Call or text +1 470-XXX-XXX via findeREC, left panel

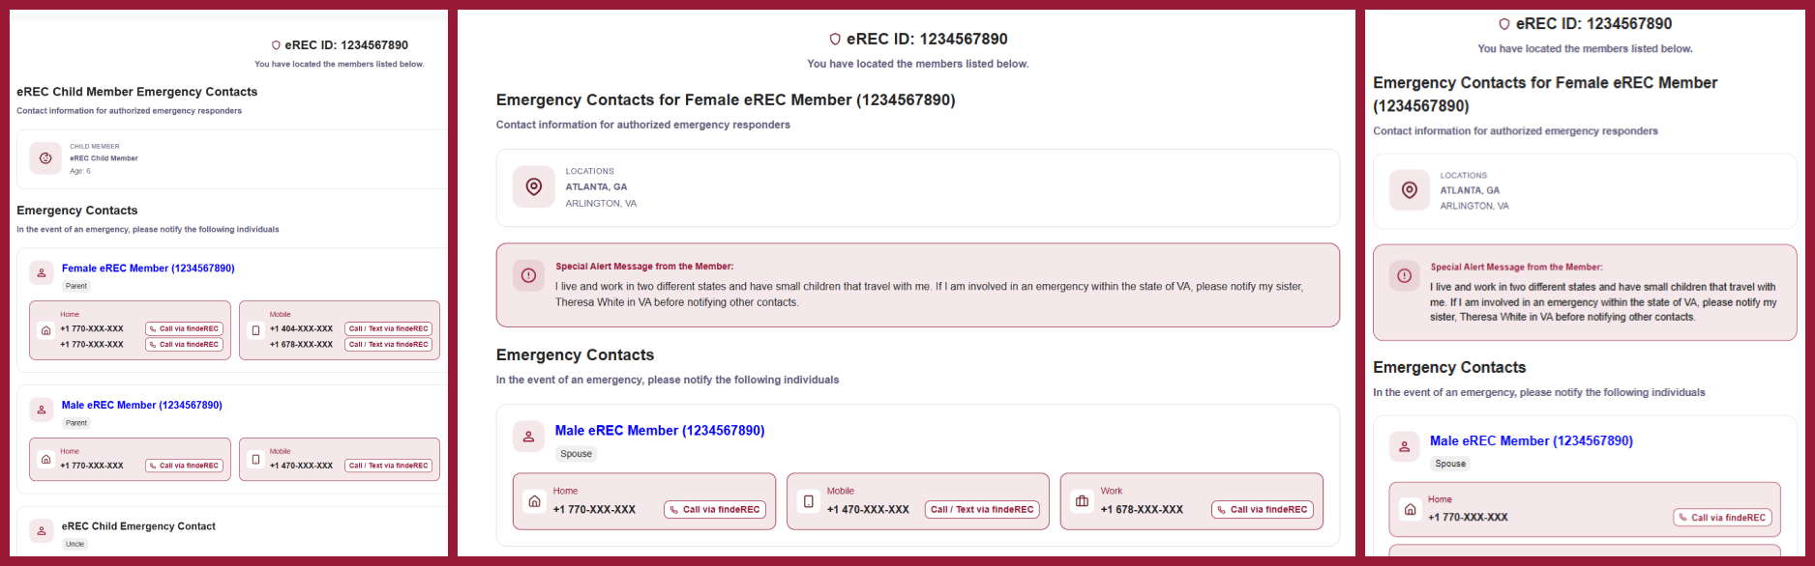[388, 466]
